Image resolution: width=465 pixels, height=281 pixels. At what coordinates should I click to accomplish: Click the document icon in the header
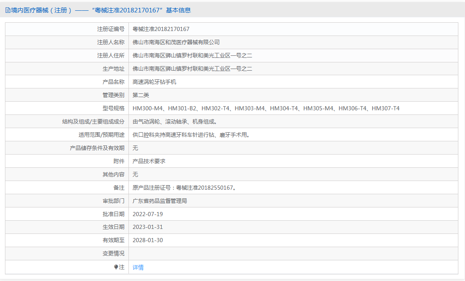pyautogui.click(x=8, y=10)
